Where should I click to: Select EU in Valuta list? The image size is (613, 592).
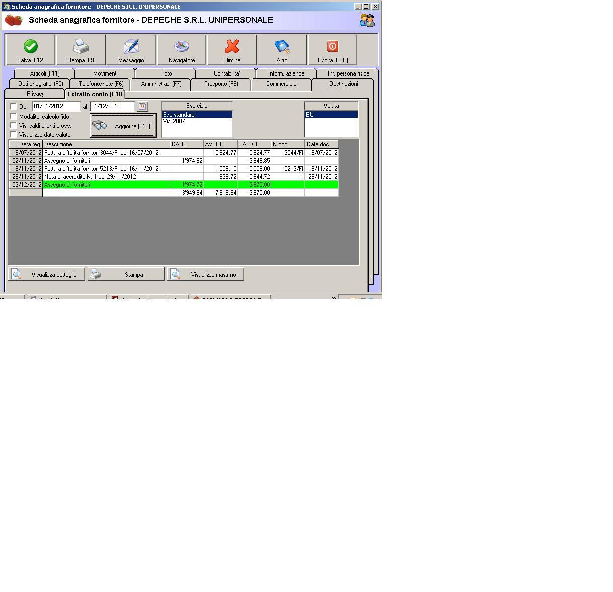pos(331,115)
